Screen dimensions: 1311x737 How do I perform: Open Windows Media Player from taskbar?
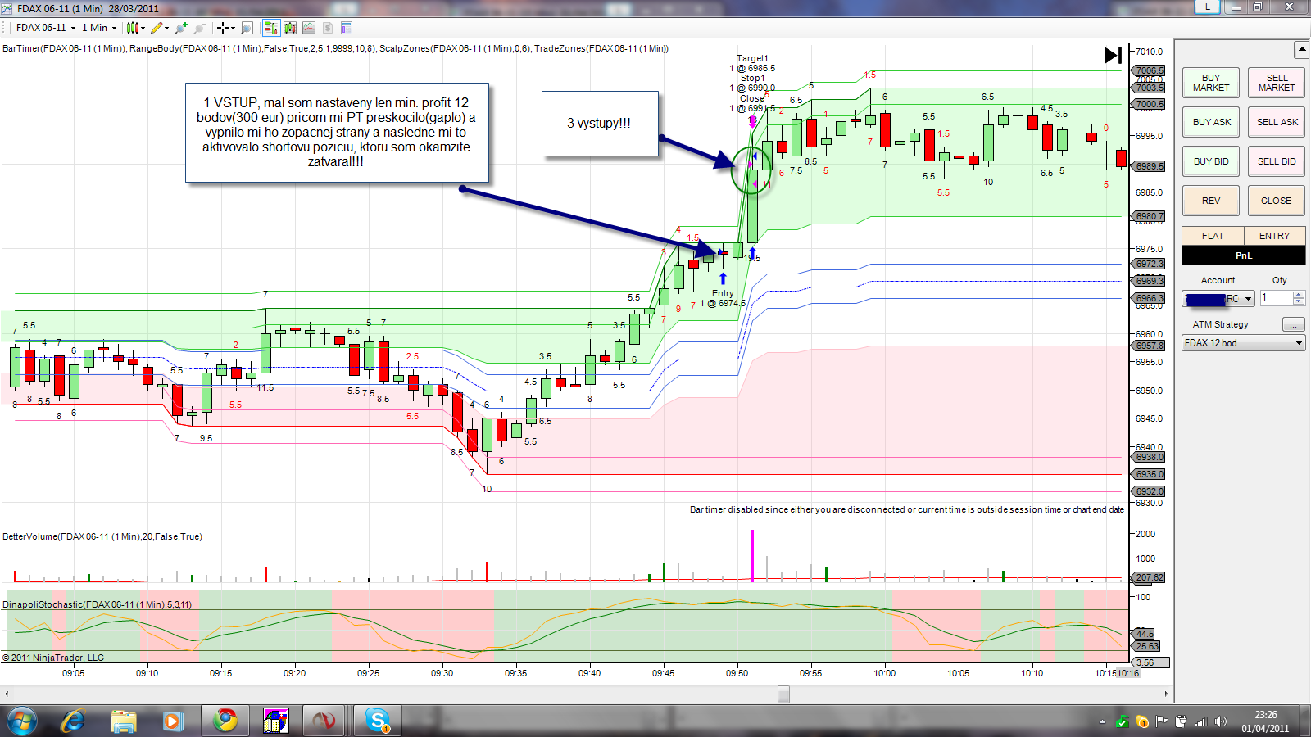(x=172, y=721)
